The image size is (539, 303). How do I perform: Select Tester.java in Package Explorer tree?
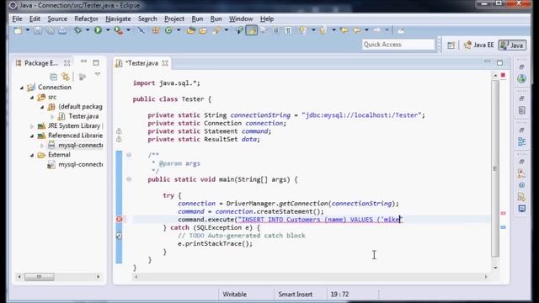(x=83, y=116)
